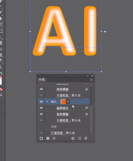Open the add new effect fx menu

(54, 138)
